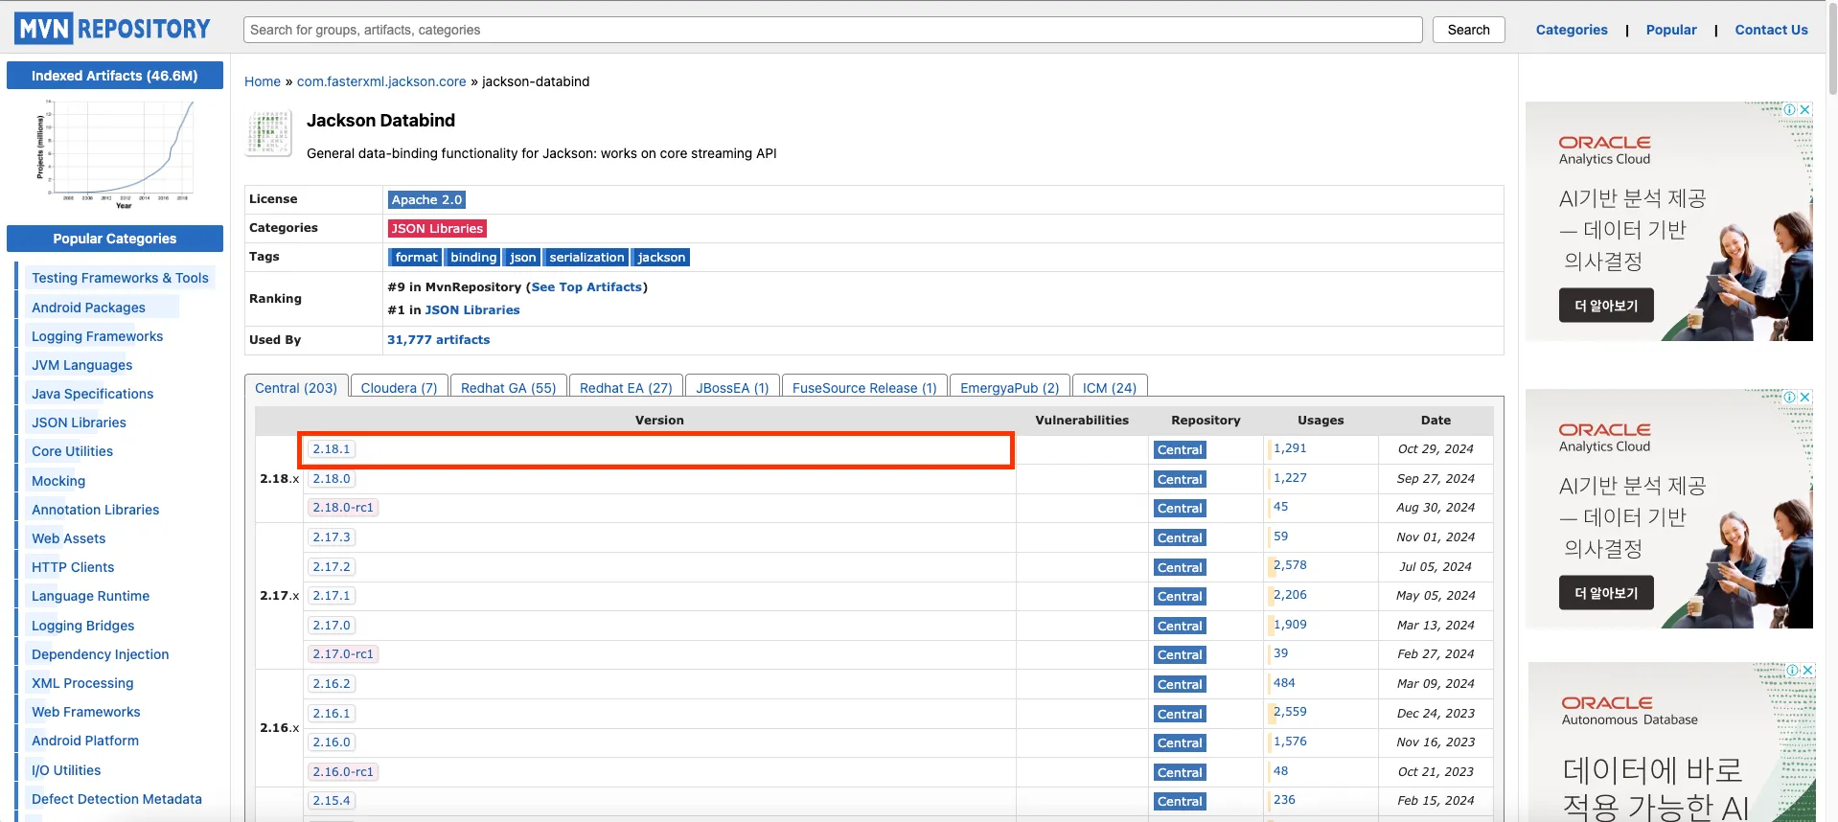Screen dimensions: 1838x822
Task: Open version 2.18.1 link
Action: click(332, 448)
